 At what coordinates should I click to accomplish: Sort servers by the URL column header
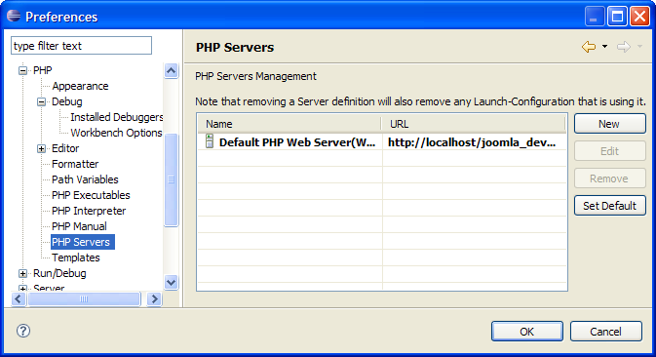click(473, 124)
